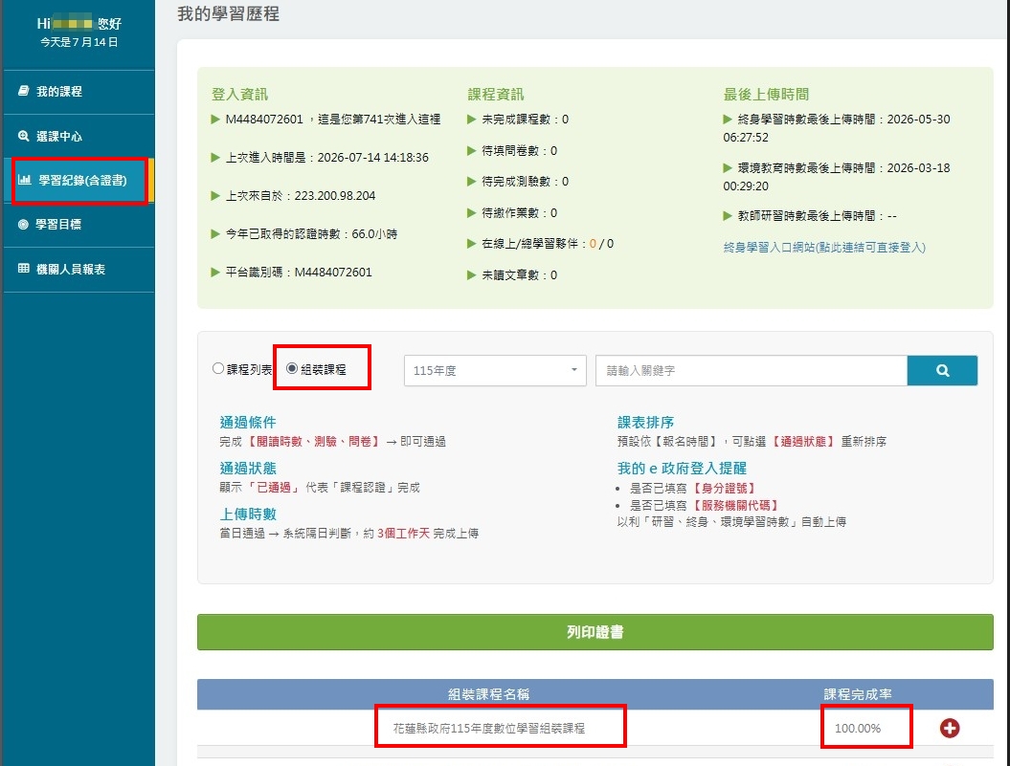
Task: Click the bar chart icon beside 學習紀錄
Action: coord(25,180)
